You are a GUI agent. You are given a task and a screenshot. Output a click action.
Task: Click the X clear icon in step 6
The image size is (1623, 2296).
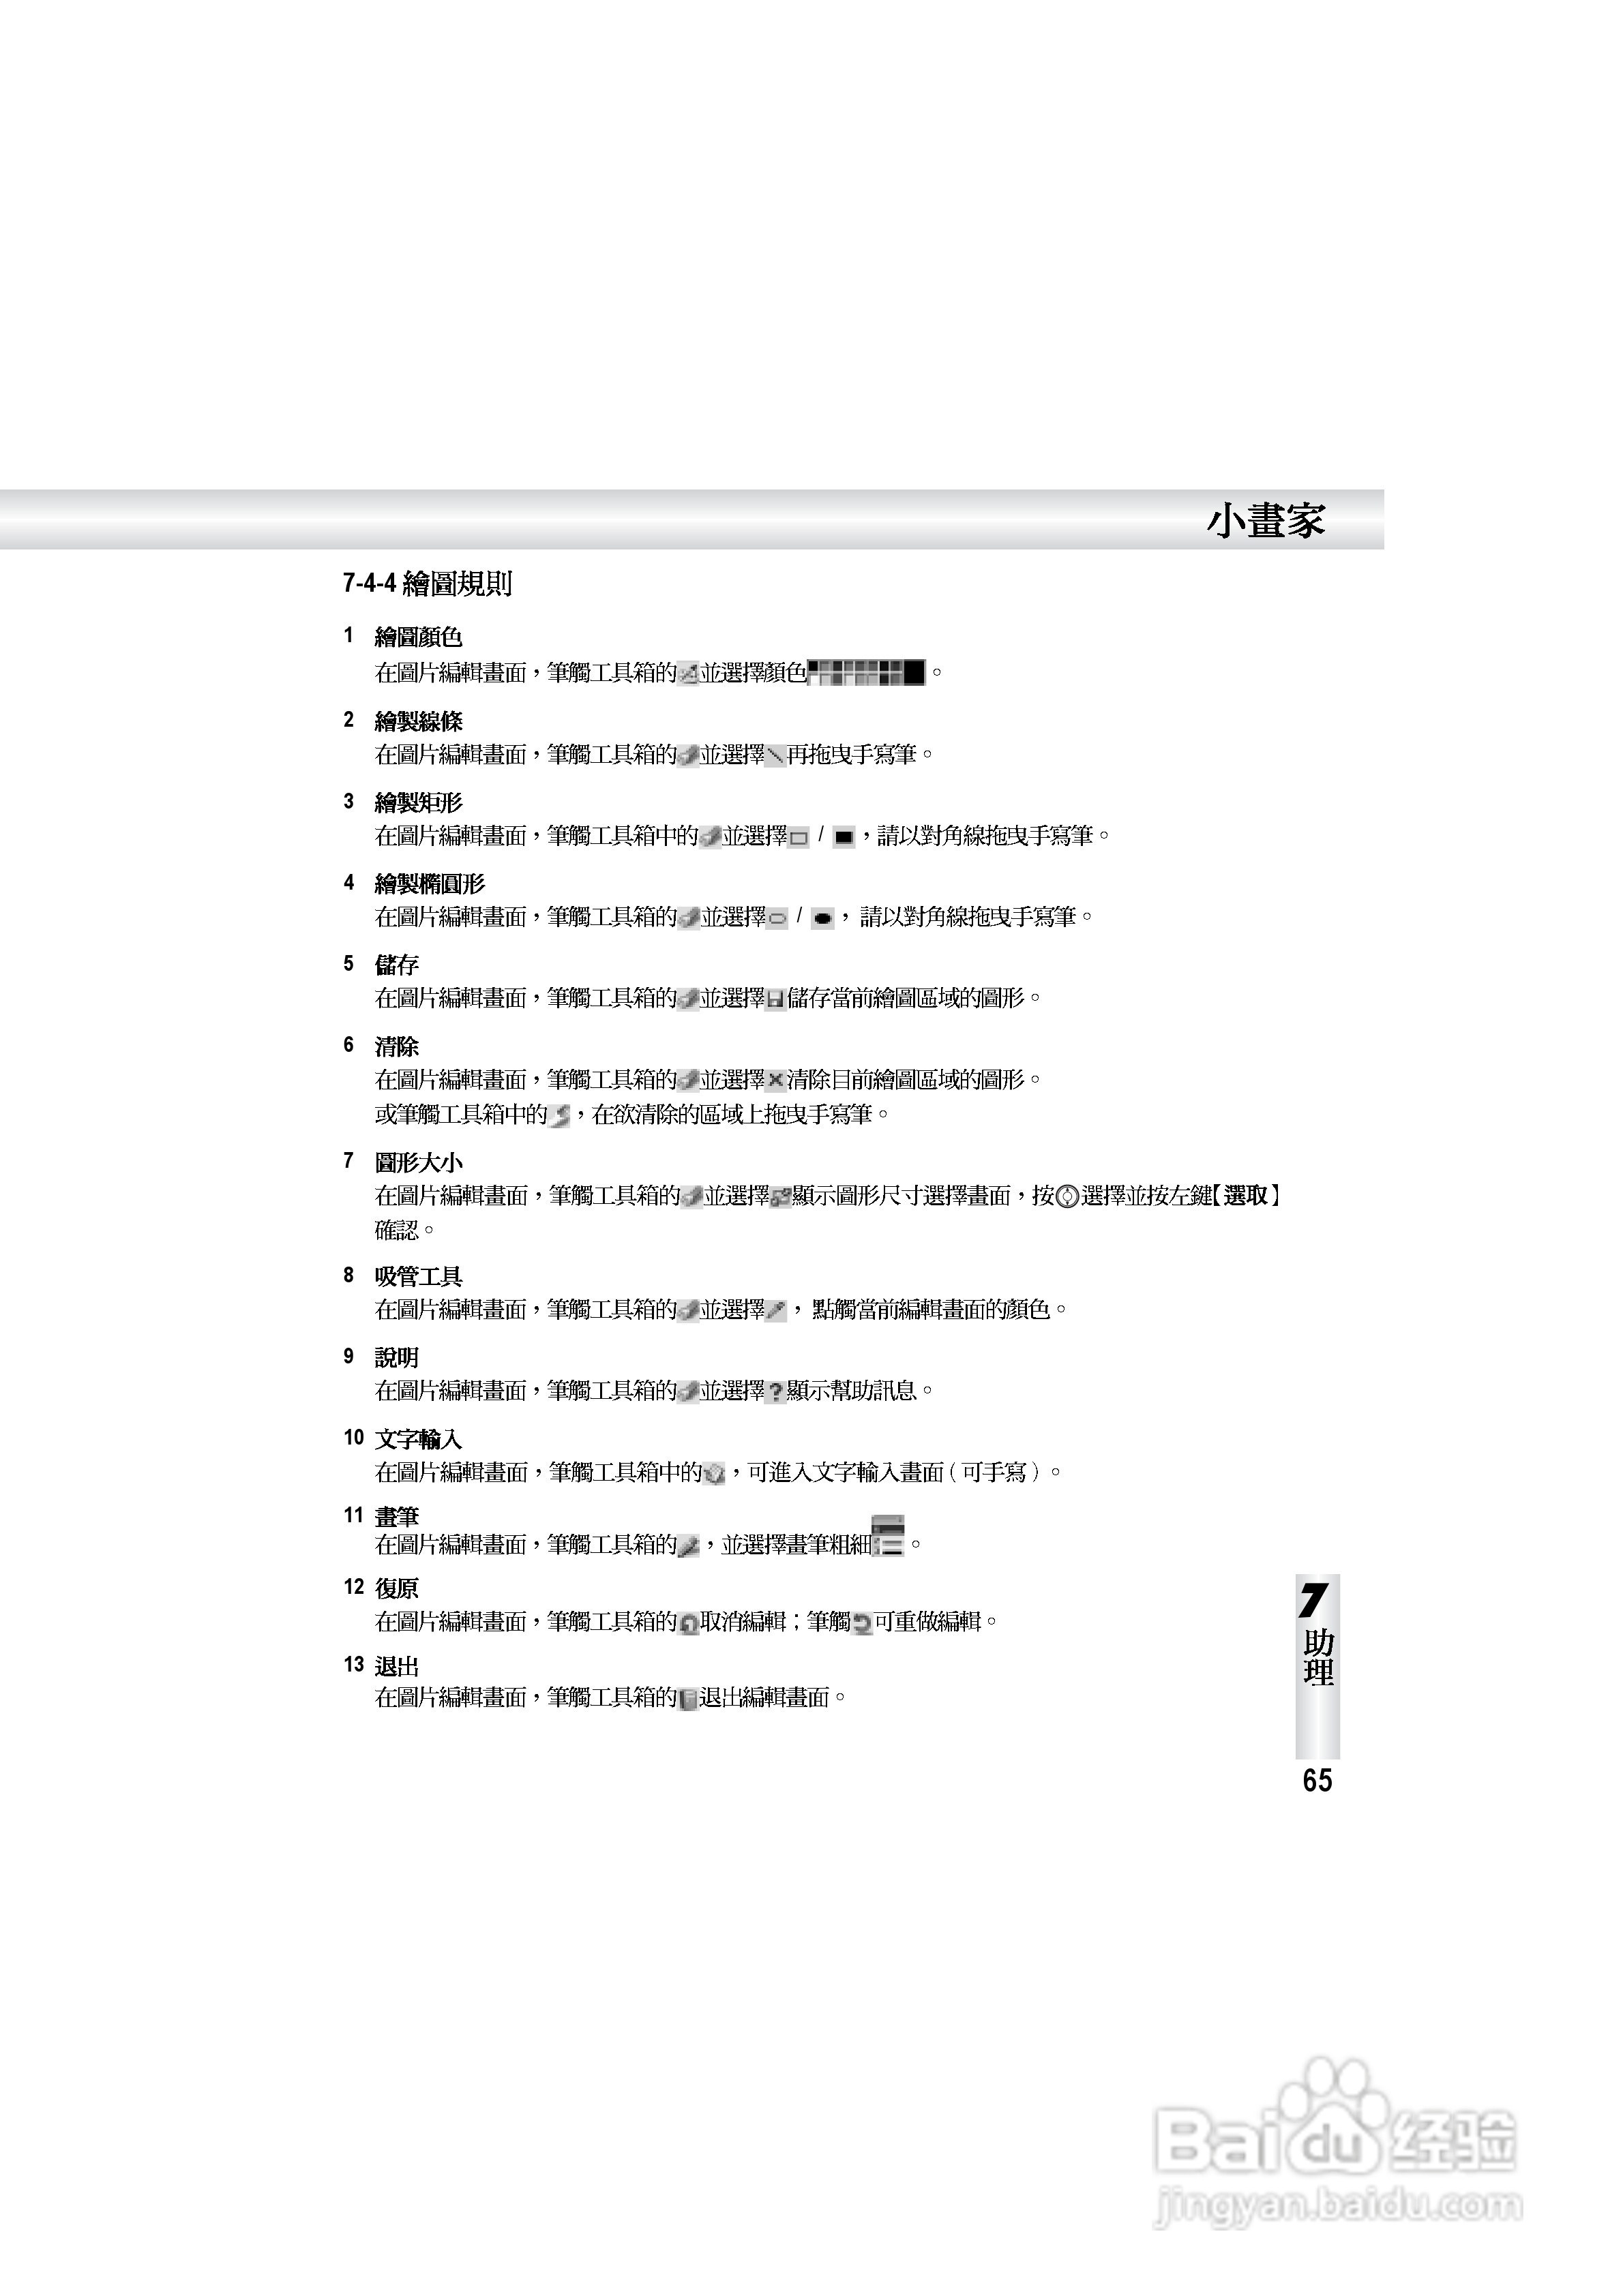coord(775,1081)
